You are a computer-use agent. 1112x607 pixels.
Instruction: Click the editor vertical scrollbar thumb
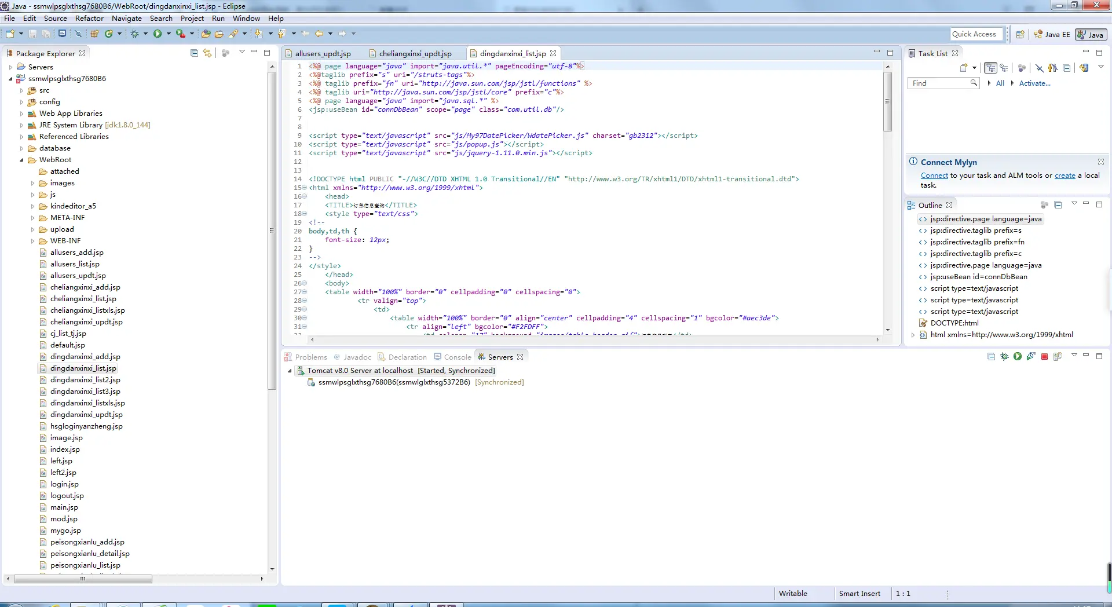pos(887,101)
